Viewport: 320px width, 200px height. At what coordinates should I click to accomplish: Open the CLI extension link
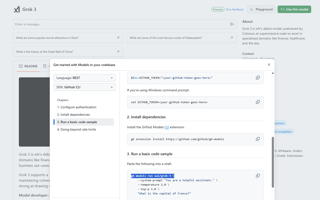click(x=167, y=127)
